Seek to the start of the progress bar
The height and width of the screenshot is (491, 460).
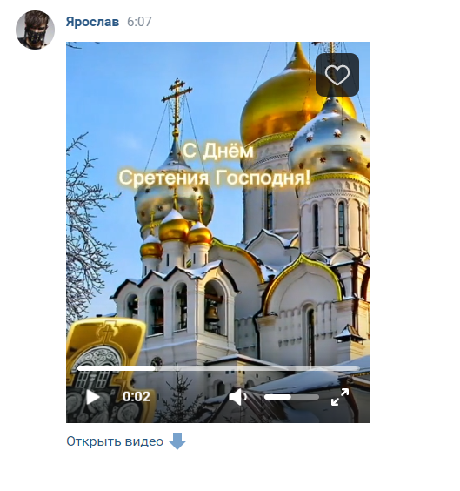tap(79, 368)
